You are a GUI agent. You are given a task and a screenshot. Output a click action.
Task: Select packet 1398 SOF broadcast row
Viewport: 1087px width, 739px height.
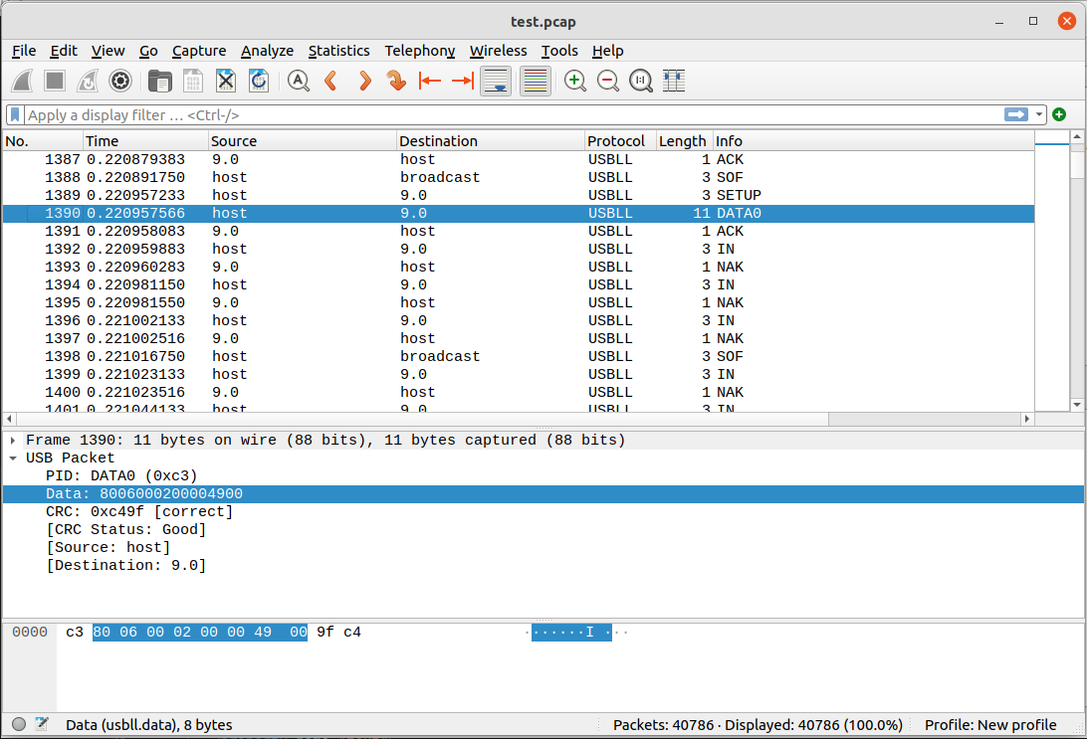tap(519, 356)
